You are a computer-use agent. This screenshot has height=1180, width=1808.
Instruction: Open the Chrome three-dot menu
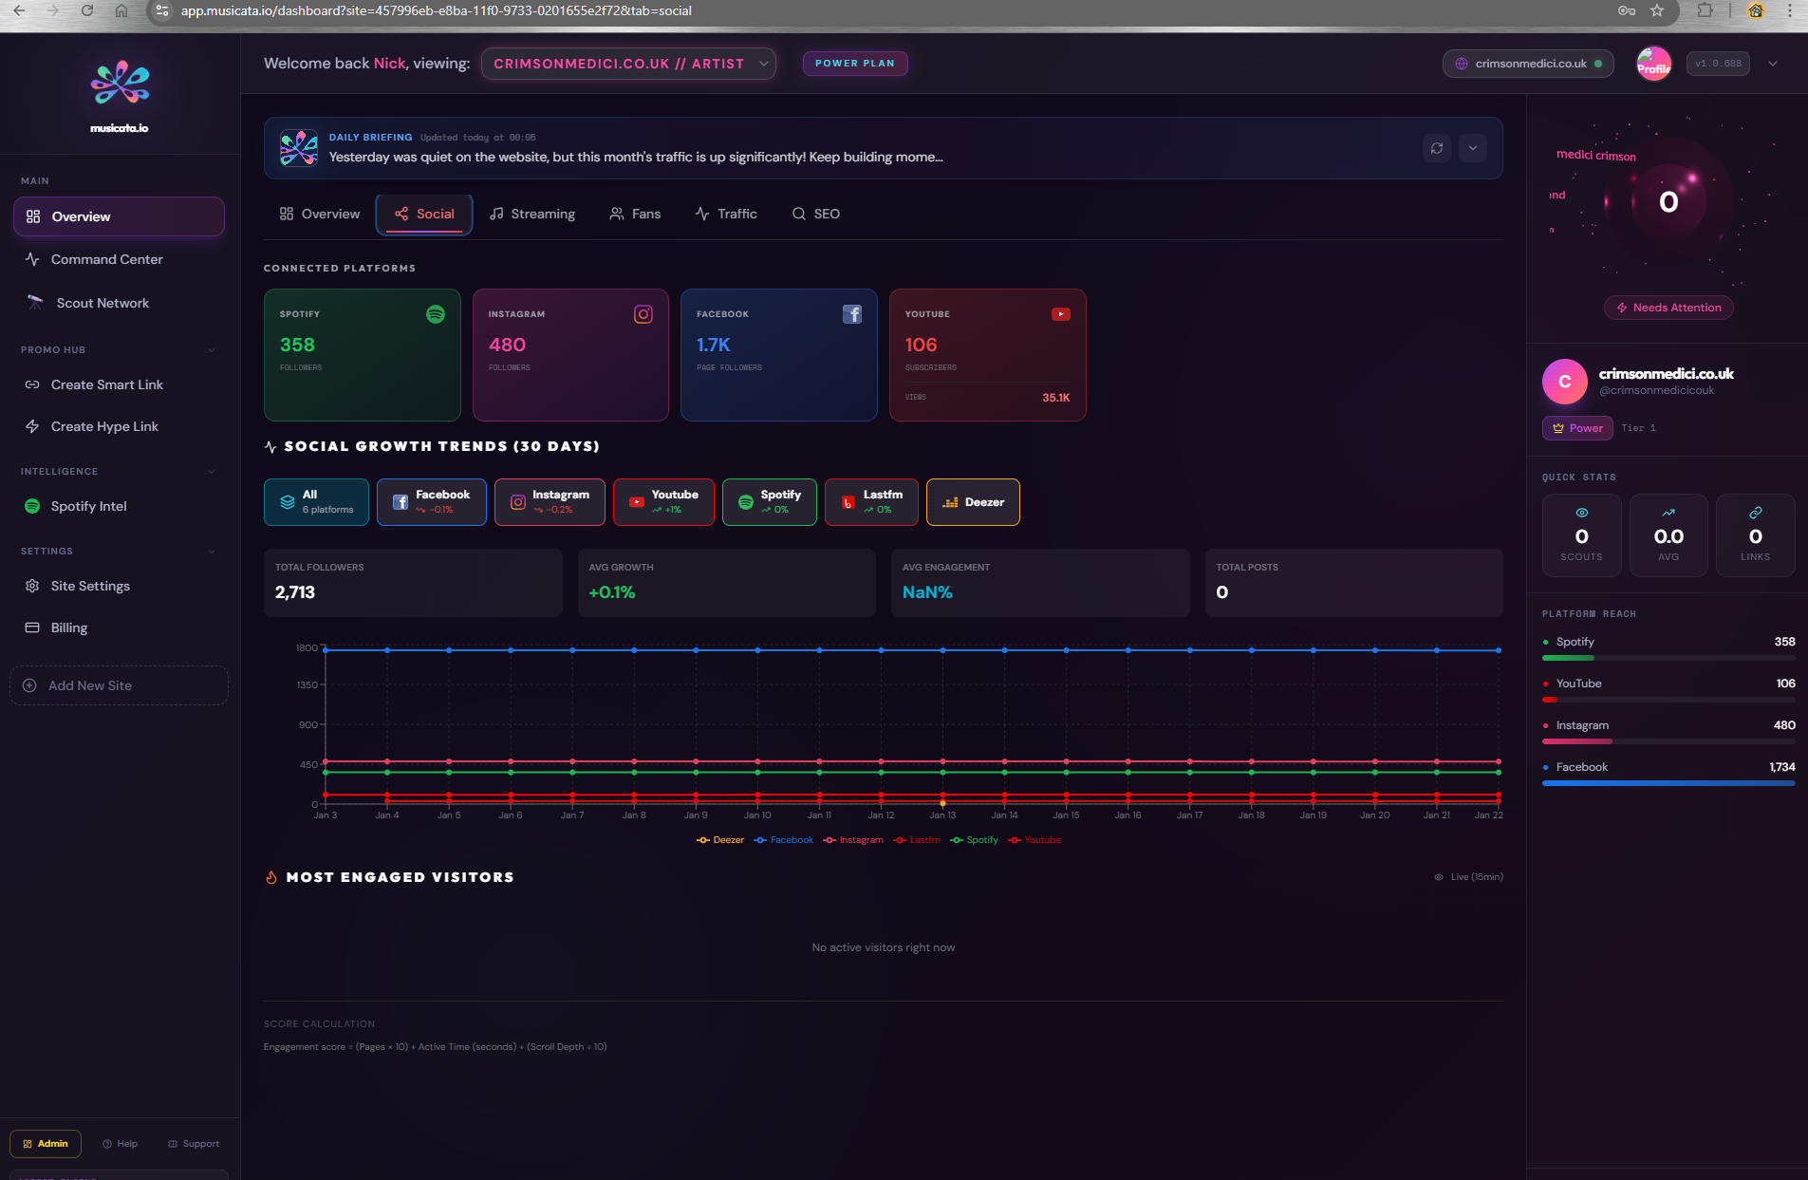click(1790, 10)
